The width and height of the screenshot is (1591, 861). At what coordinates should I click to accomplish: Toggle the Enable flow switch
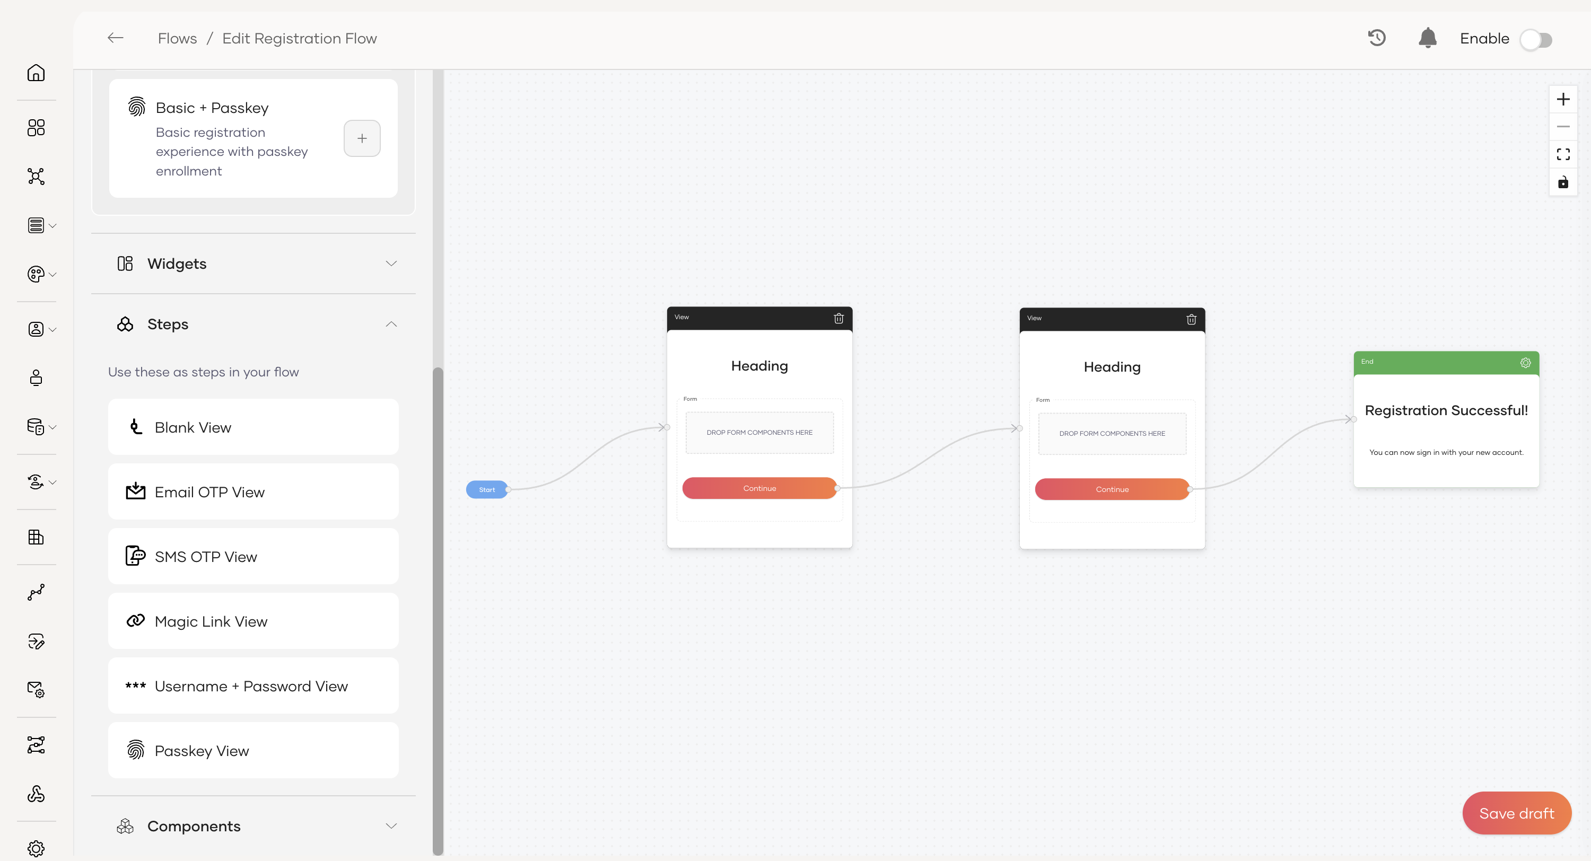(1536, 40)
